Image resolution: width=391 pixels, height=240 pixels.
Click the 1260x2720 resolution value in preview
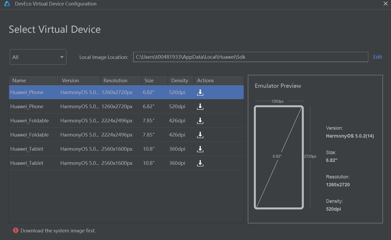[338, 185]
